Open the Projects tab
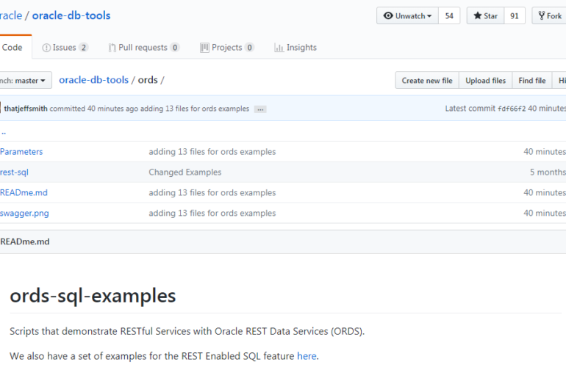The width and height of the screenshot is (566, 378). pos(227,48)
